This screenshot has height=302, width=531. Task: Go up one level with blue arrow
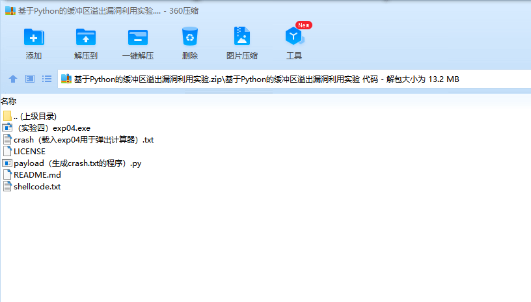coord(13,79)
